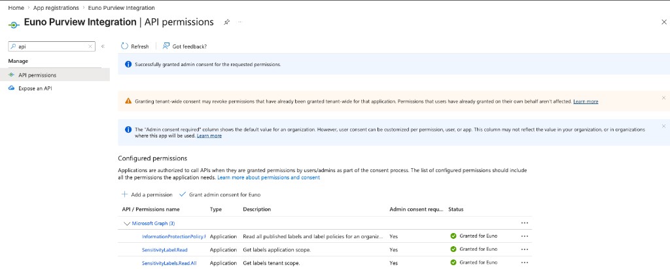Click the warning triangle icon in banner
The height and width of the screenshot is (269, 670).
(x=128, y=101)
